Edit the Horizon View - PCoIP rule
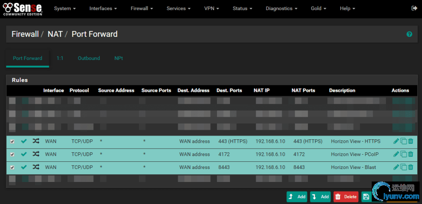The width and height of the screenshot is (422, 204). [396, 154]
